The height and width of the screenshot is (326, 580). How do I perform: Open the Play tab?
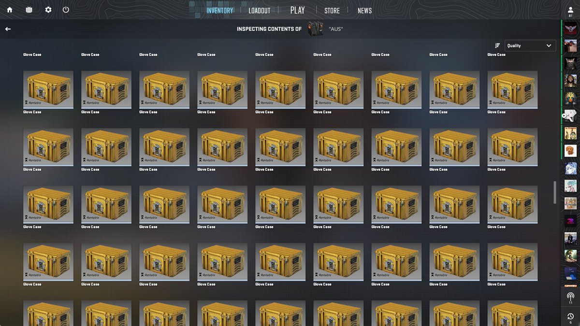pyautogui.click(x=297, y=10)
